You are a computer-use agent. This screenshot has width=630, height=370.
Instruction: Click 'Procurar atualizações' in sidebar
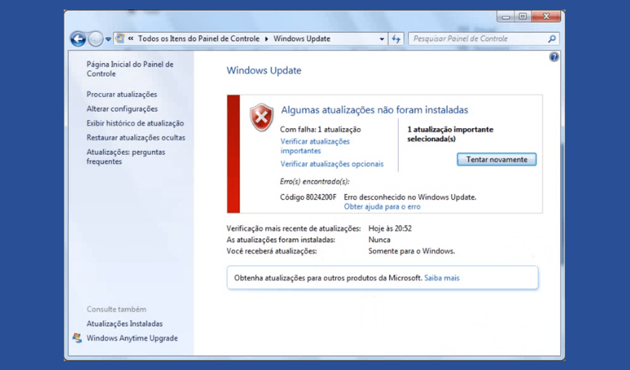click(x=122, y=94)
